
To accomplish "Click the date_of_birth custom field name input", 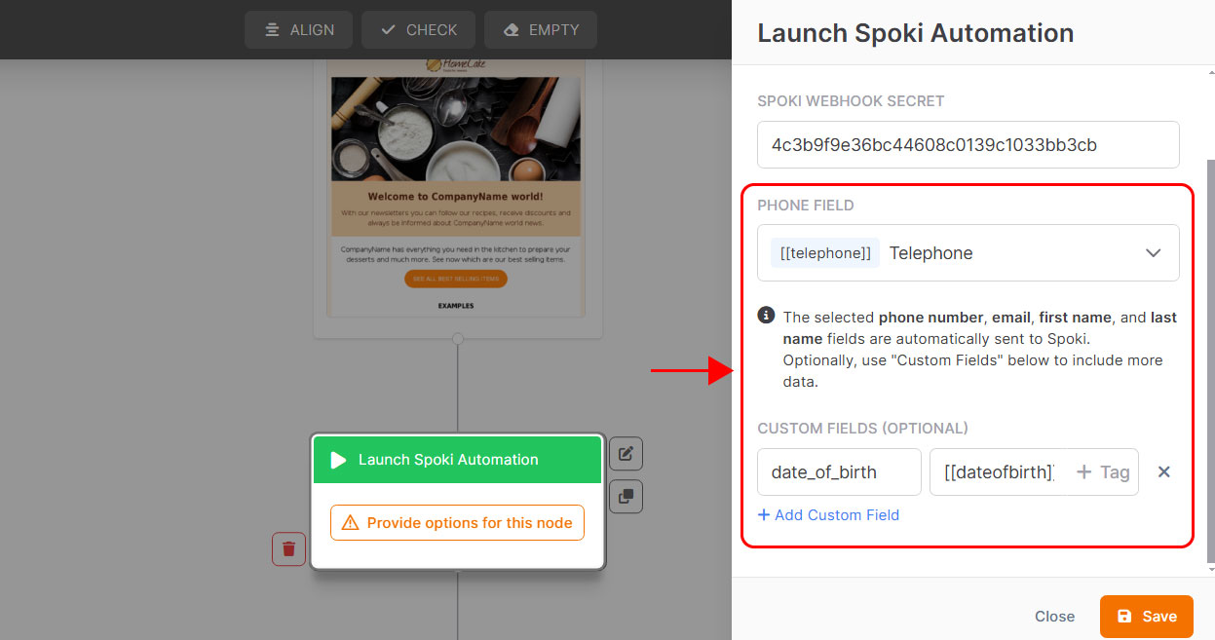I will [839, 472].
